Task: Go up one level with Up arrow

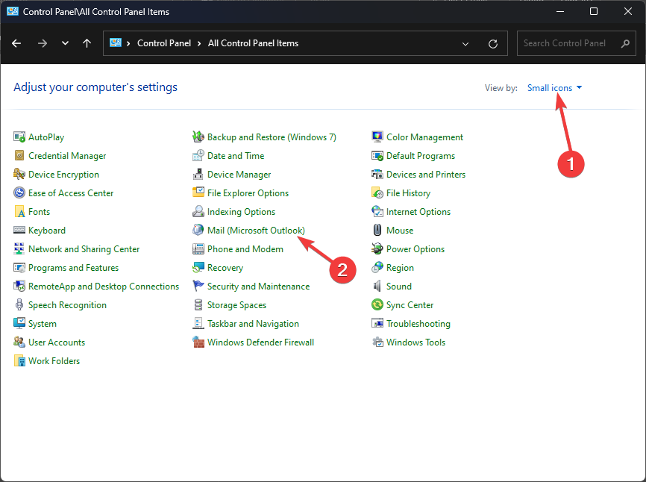Action: click(x=87, y=43)
